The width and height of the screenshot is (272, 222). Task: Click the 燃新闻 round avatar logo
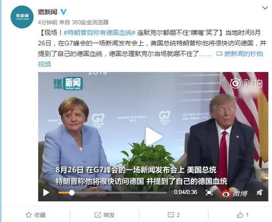pyautogui.click(x=22, y=17)
